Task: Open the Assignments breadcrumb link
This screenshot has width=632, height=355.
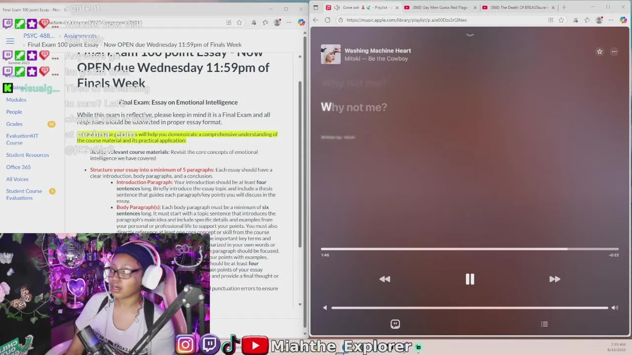Action: click(80, 36)
